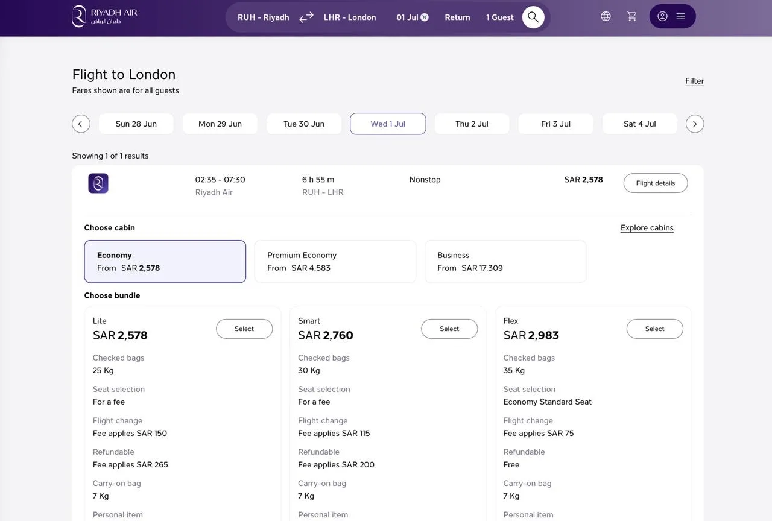Image resolution: width=772 pixels, height=521 pixels.
Task: Choose the Premium Economy cabin card
Action: point(335,262)
